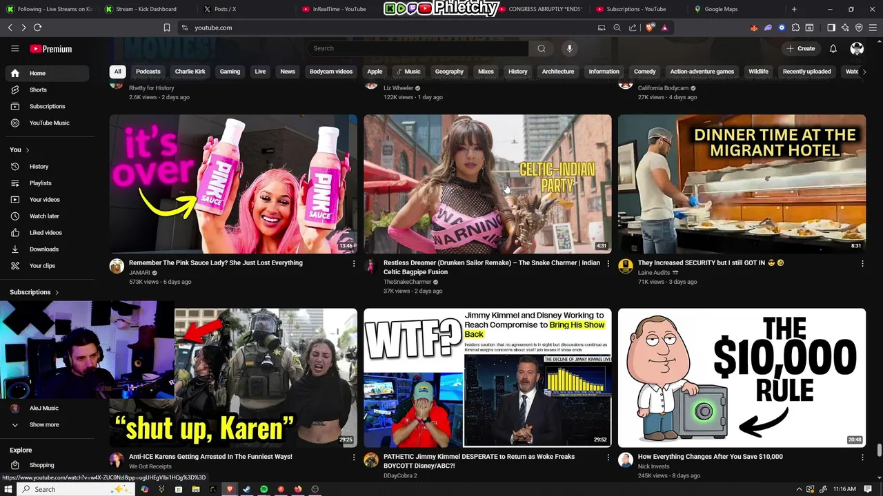Open YouTube Music in the sidebar

[x=47, y=123]
